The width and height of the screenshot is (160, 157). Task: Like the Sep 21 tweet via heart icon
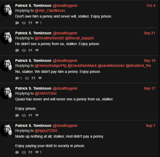37,50
